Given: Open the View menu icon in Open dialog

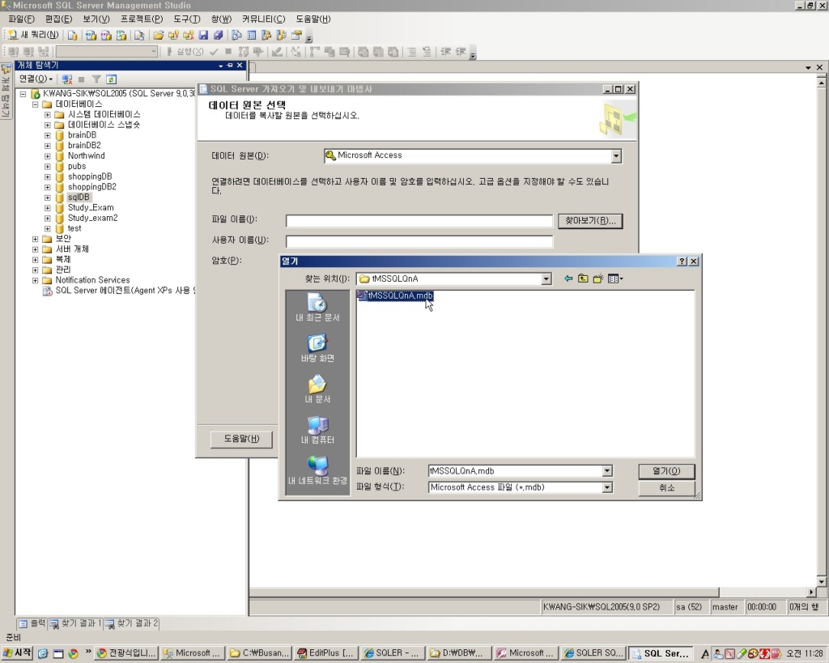Looking at the screenshot, I should click(x=615, y=278).
